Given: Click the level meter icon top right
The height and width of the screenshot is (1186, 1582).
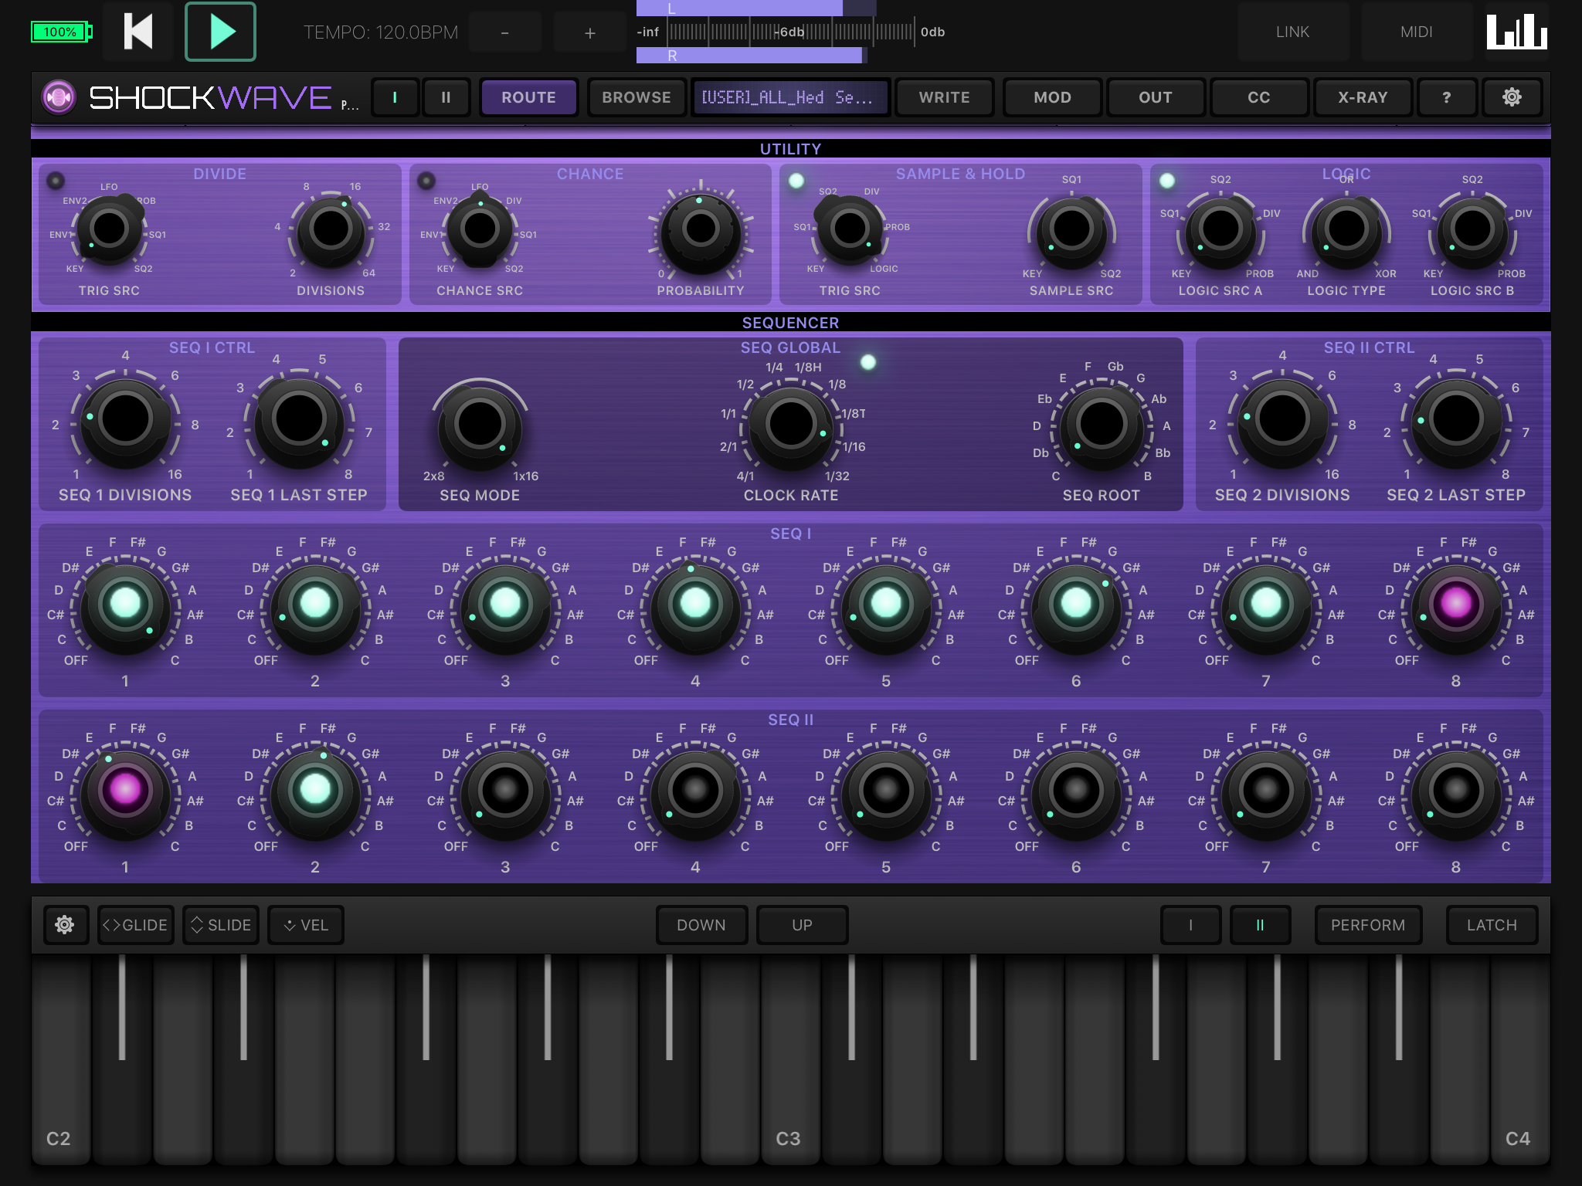Looking at the screenshot, I should point(1516,32).
